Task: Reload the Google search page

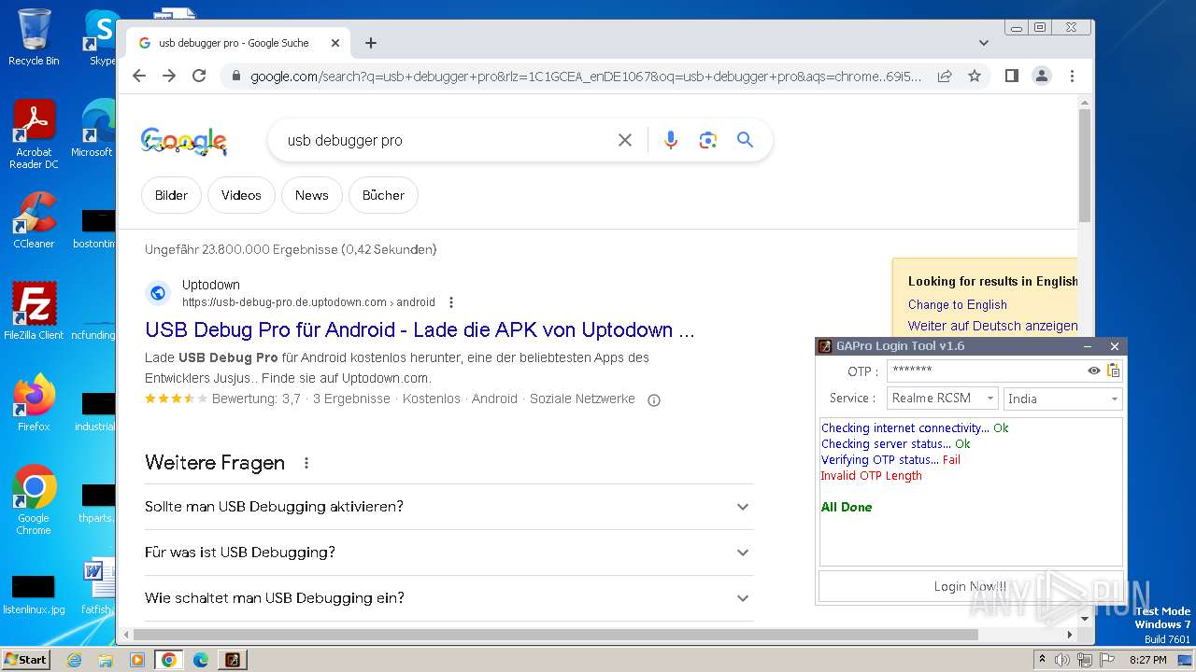Action: point(199,76)
